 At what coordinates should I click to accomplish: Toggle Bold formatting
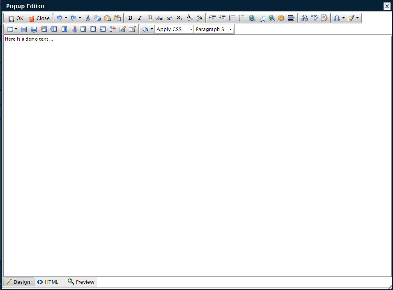click(130, 18)
